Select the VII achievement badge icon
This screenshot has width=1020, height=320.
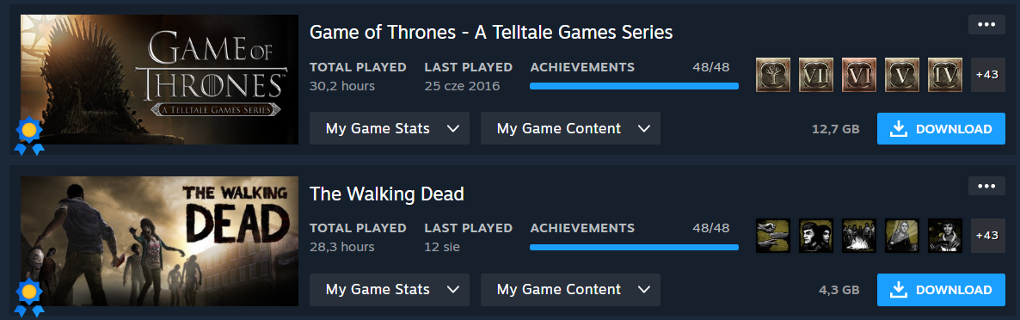coord(815,75)
